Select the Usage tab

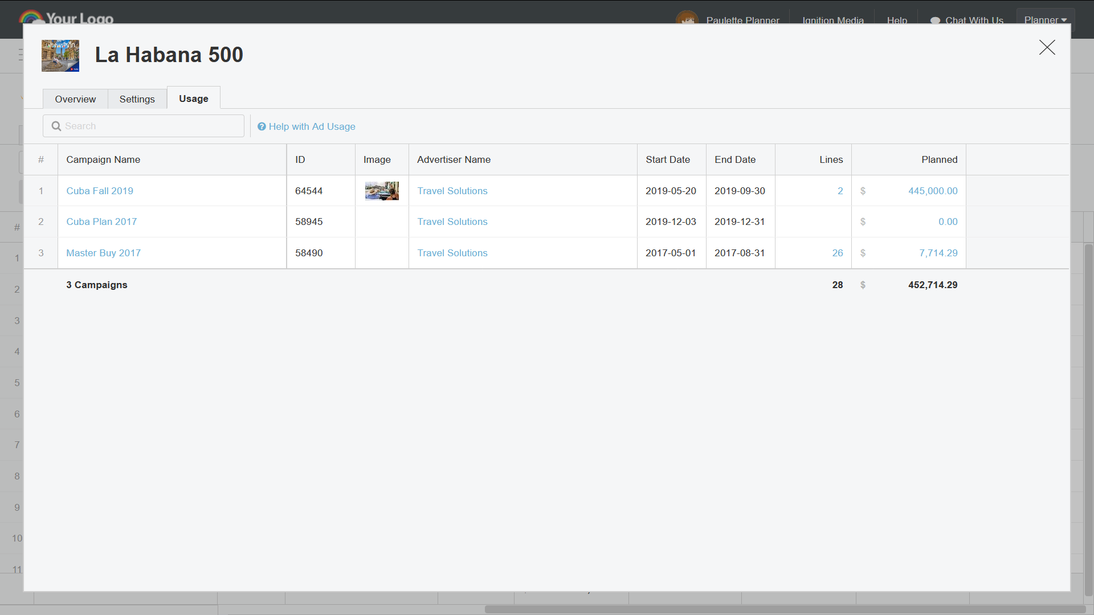click(x=193, y=99)
